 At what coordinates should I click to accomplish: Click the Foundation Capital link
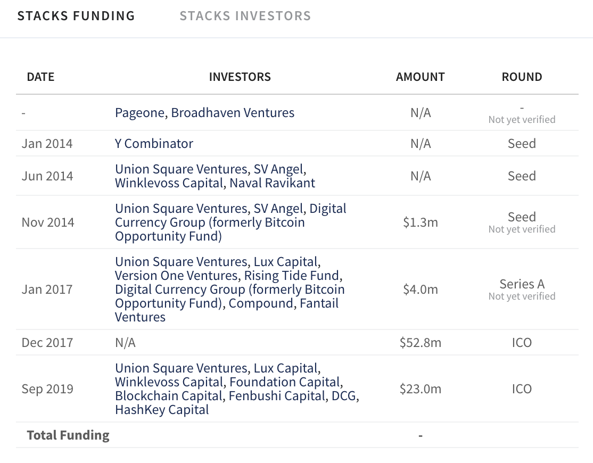pos(285,382)
